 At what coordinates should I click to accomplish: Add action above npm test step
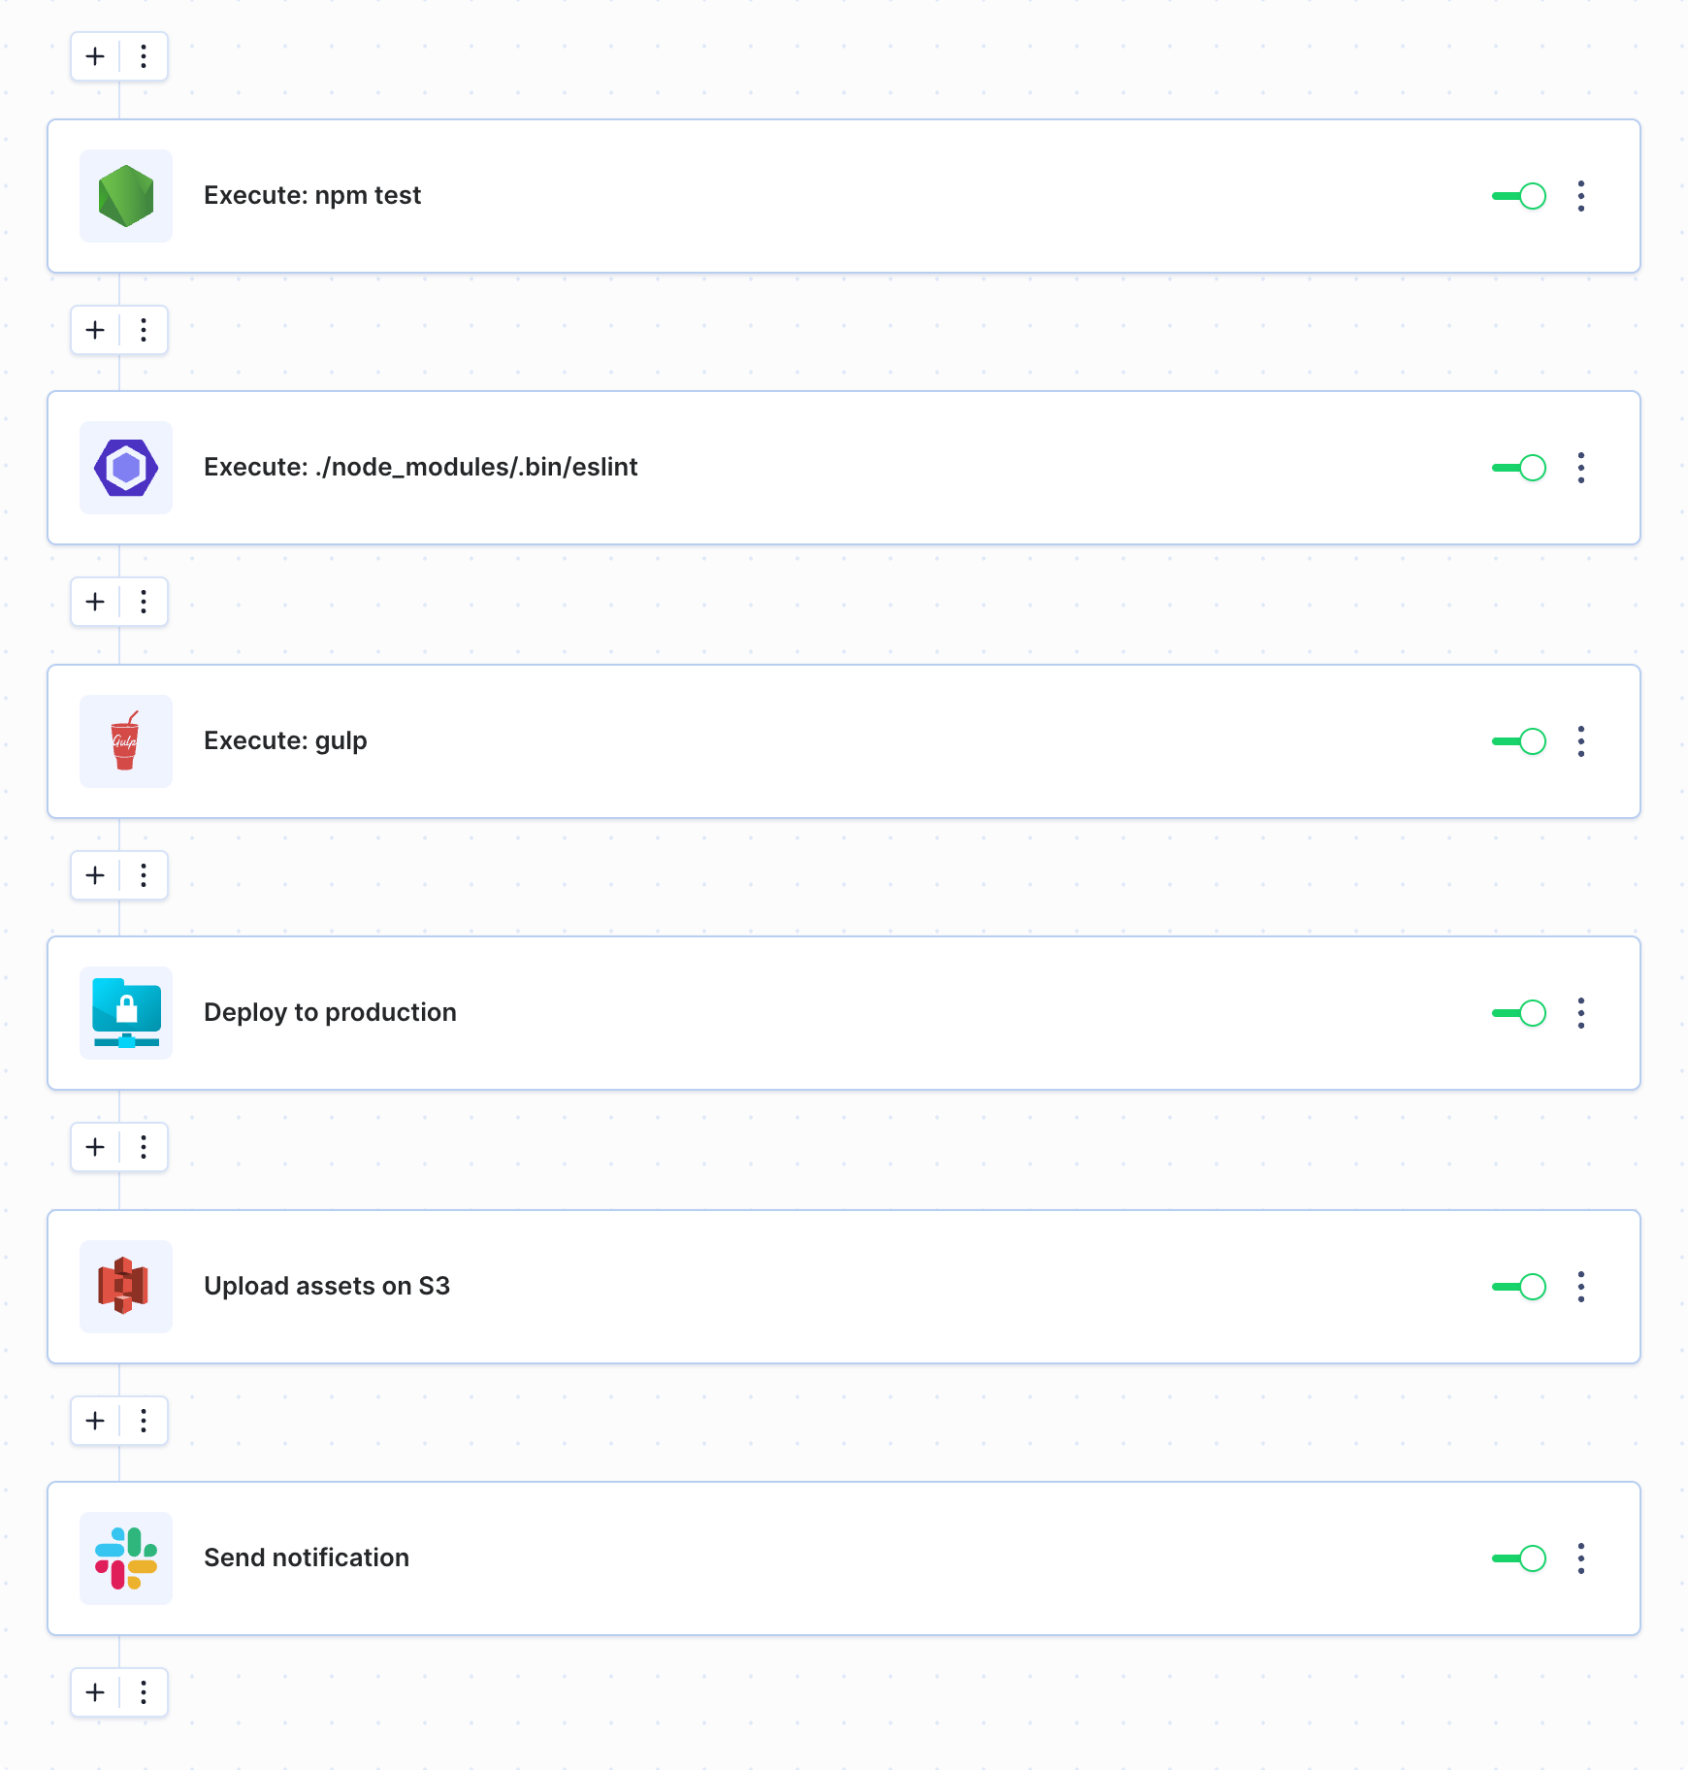point(95,56)
